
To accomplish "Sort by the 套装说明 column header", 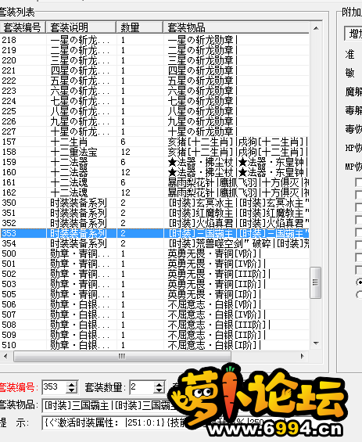I will (x=81, y=27).
